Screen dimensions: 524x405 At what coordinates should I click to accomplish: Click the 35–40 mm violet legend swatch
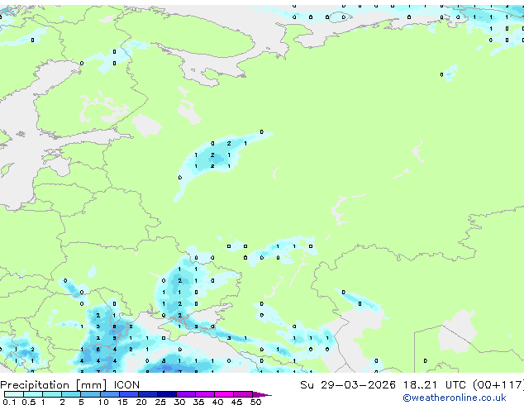204,394
